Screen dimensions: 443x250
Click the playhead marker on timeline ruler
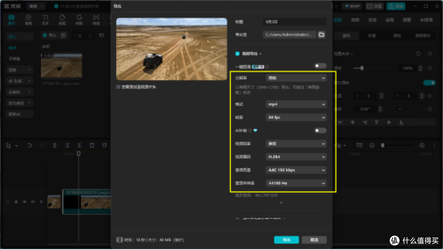click(x=78, y=154)
